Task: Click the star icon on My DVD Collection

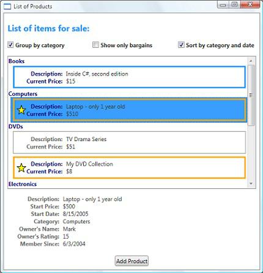Action: 21,167
